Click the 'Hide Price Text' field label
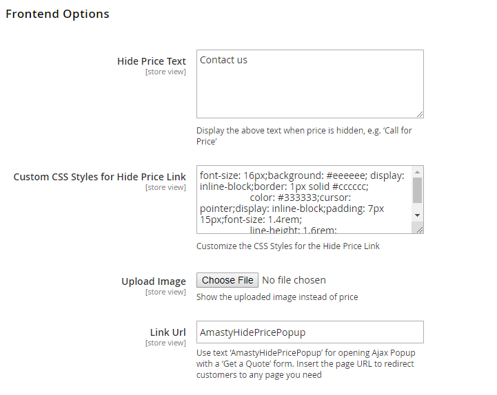Image resolution: width=497 pixels, height=395 pixels. pos(152,61)
